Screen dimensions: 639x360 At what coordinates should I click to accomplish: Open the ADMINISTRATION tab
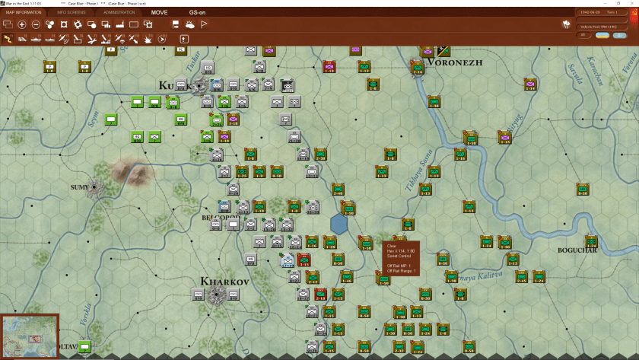[x=119, y=12]
